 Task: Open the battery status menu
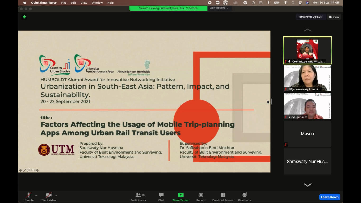(276, 3)
